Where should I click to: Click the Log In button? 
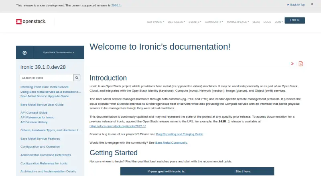[295, 20]
